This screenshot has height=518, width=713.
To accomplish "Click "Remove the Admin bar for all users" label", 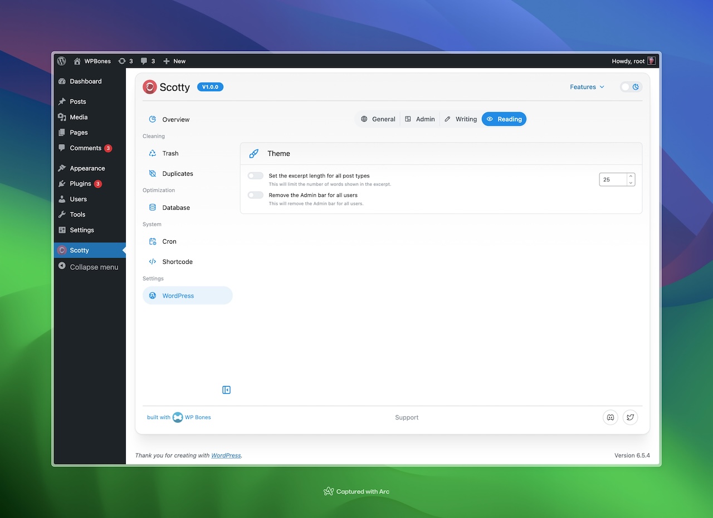I will 313,195.
